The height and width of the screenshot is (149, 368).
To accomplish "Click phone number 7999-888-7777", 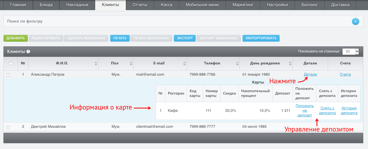I will [x=202, y=126].
